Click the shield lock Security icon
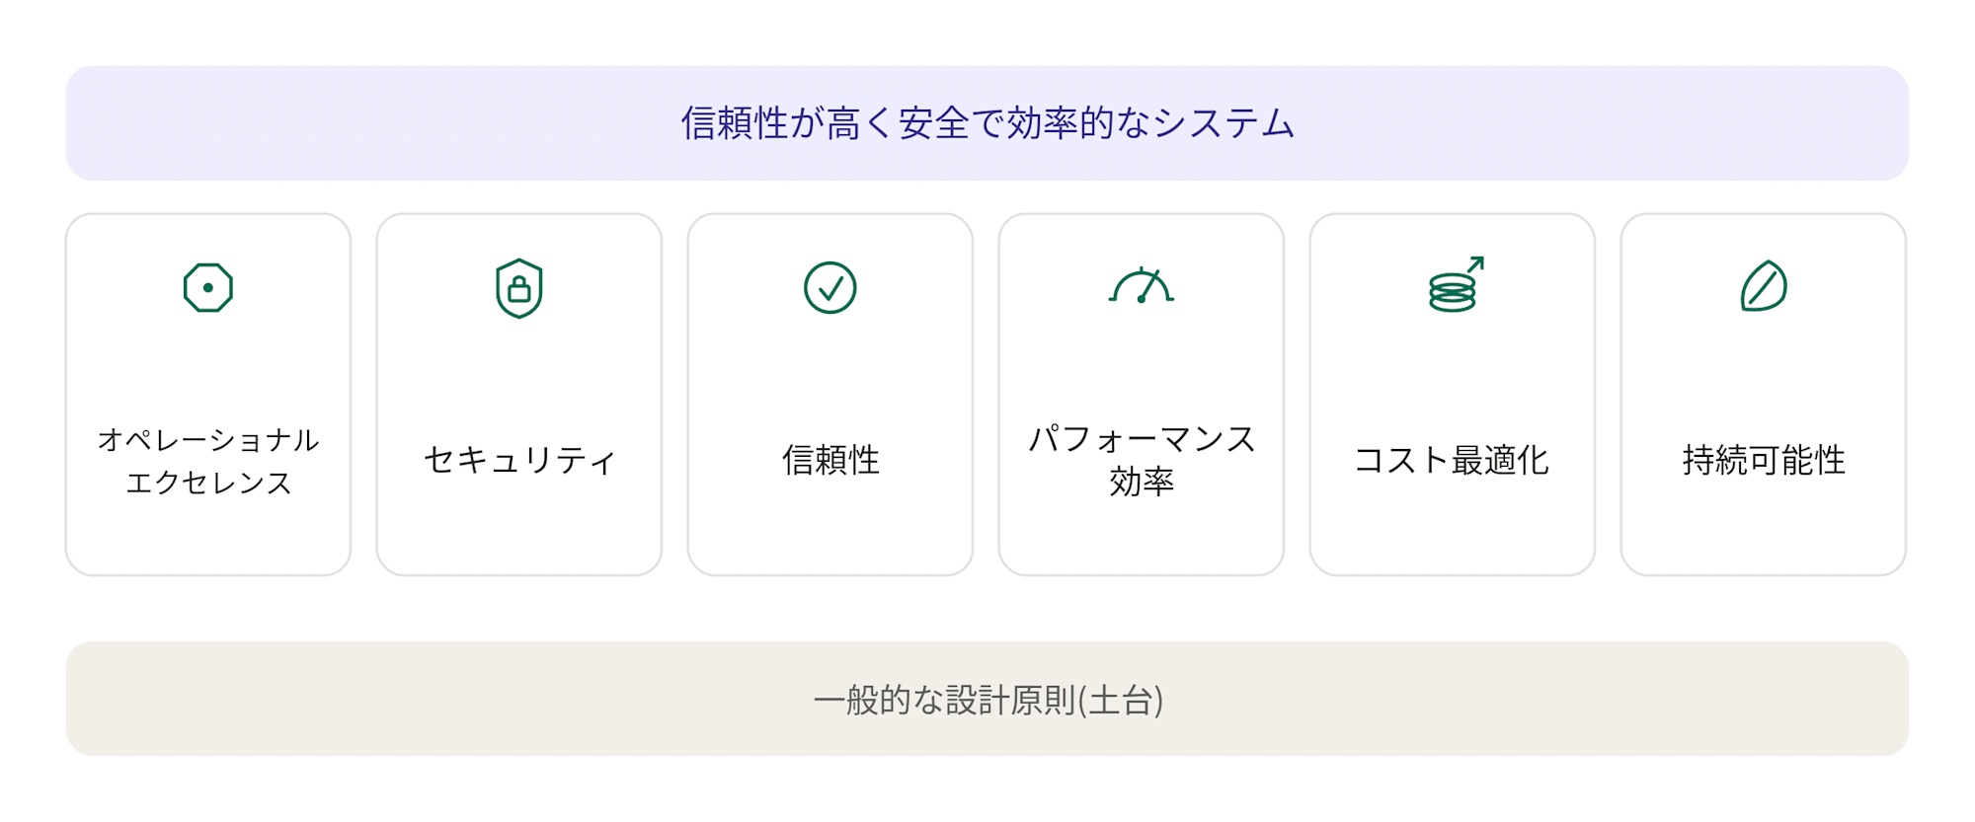 (x=519, y=288)
